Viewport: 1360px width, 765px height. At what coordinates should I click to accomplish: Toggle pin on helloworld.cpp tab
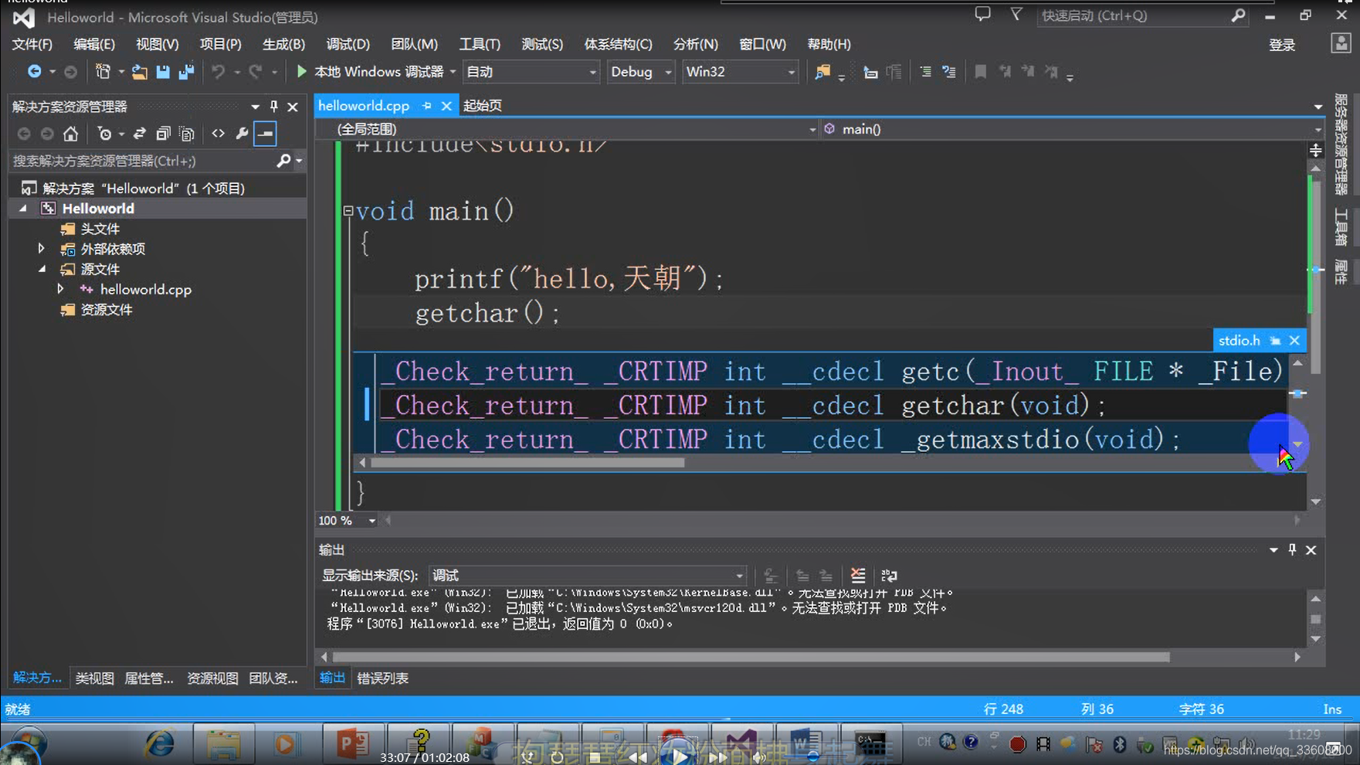coord(427,106)
